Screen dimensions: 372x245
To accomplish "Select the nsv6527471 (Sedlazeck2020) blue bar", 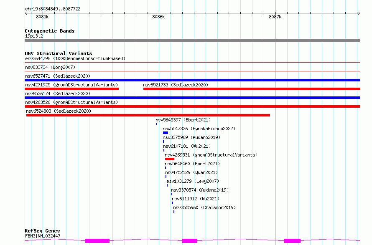I will 192,80.
